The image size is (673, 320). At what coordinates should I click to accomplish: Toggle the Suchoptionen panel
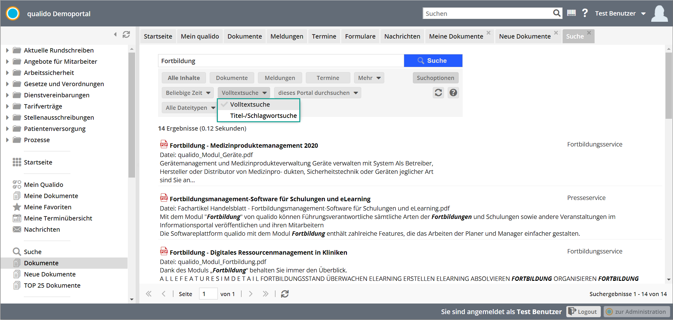pyautogui.click(x=436, y=78)
